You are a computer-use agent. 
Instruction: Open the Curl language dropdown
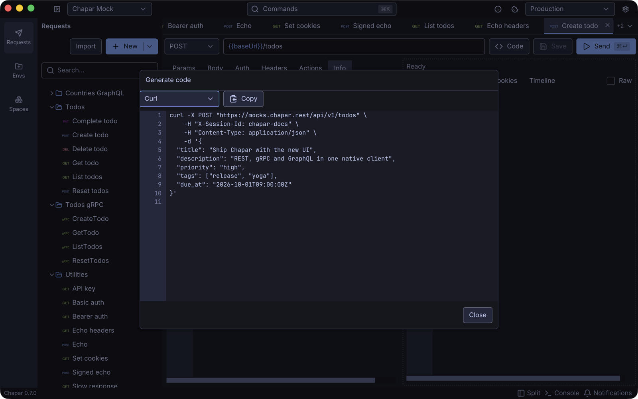tap(179, 99)
